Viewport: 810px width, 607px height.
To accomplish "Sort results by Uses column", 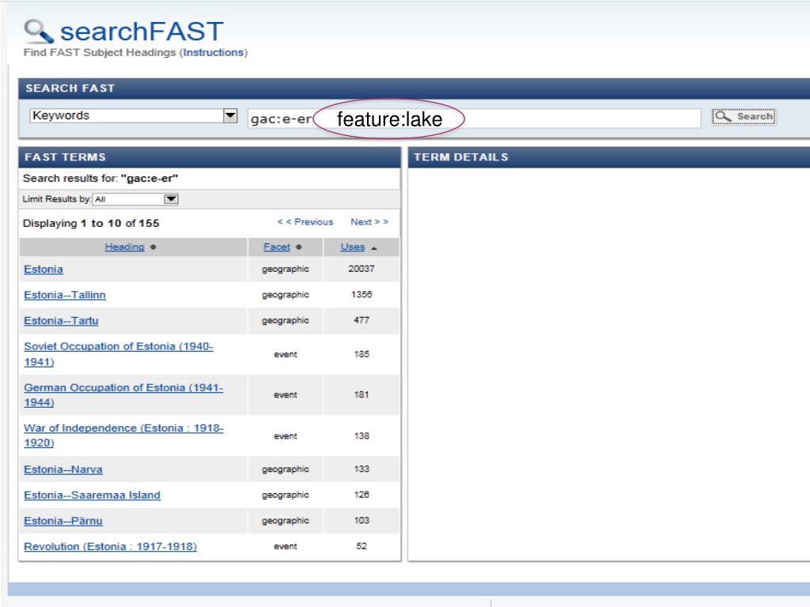I will [x=352, y=247].
